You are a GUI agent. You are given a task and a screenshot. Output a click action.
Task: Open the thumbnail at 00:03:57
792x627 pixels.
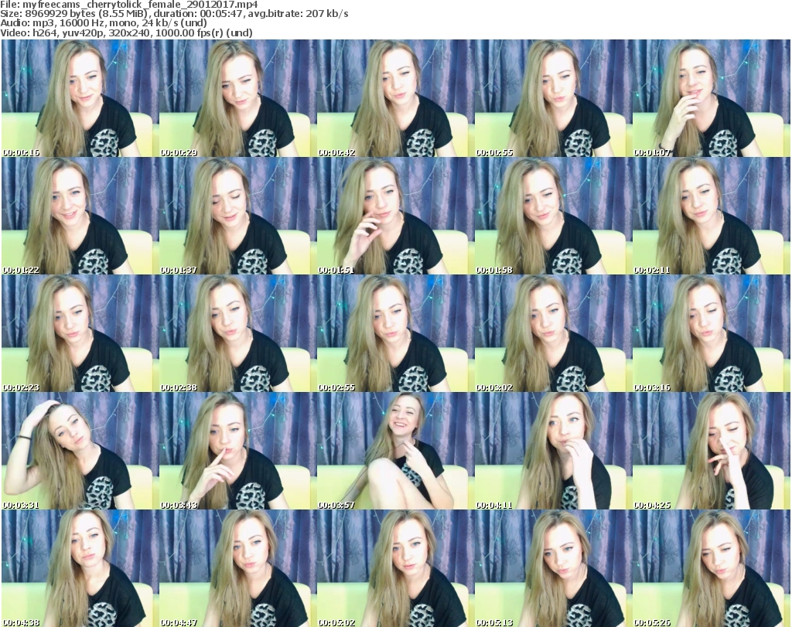pyautogui.click(x=394, y=451)
